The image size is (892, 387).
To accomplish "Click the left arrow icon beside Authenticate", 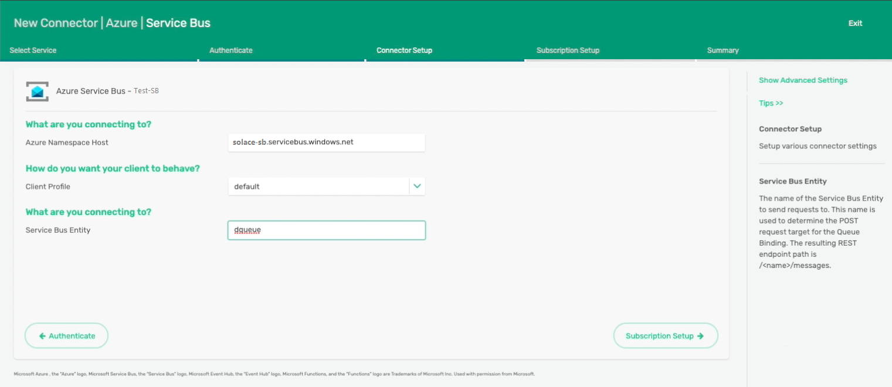I will pyautogui.click(x=42, y=336).
